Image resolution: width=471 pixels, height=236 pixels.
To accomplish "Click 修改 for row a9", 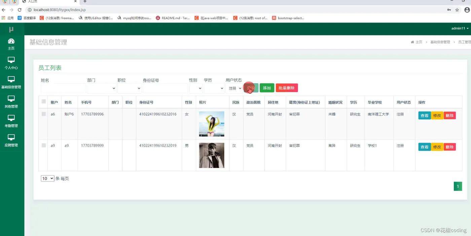I will tap(437, 147).
